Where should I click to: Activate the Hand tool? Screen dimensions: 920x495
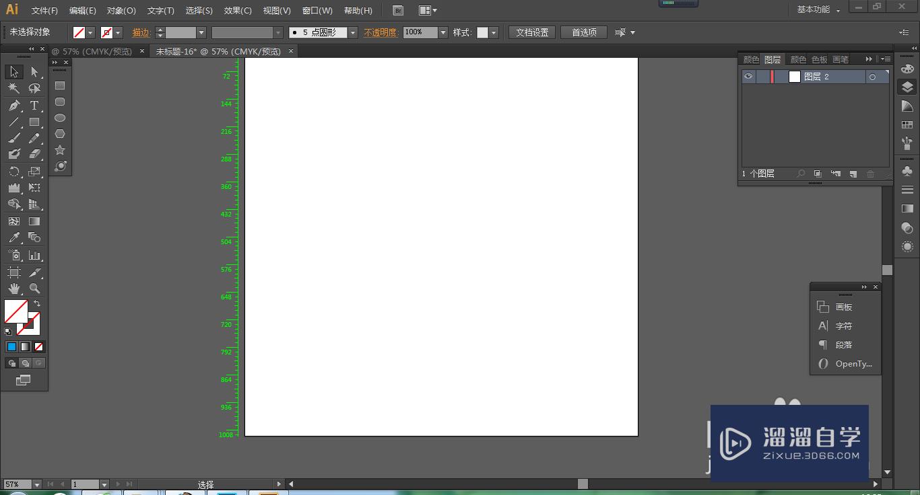pyautogui.click(x=13, y=289)
